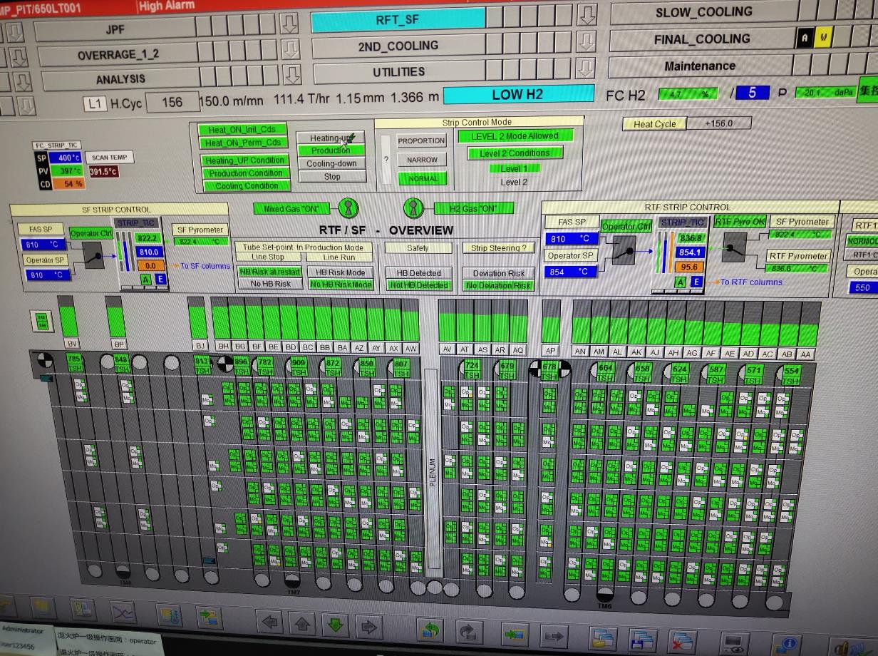Click the HB Risk Mode button

(341, 272)
